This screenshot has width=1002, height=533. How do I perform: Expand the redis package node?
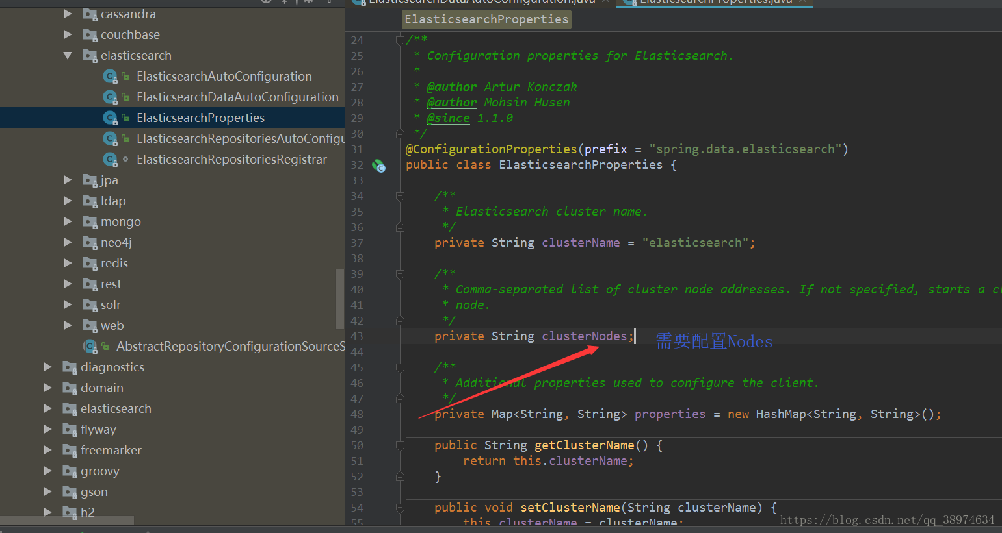[x=68, y=263]
